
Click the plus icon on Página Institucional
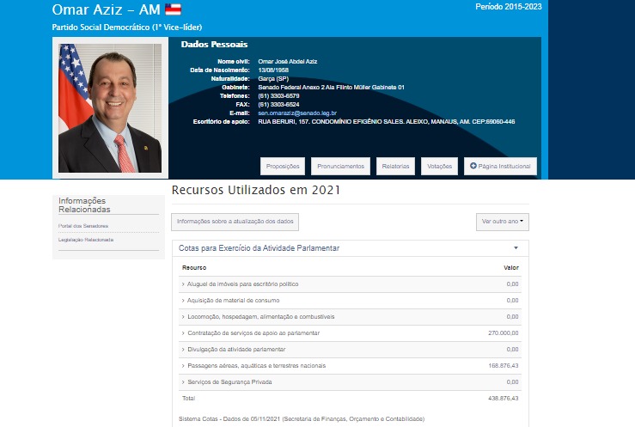point(471,165)
